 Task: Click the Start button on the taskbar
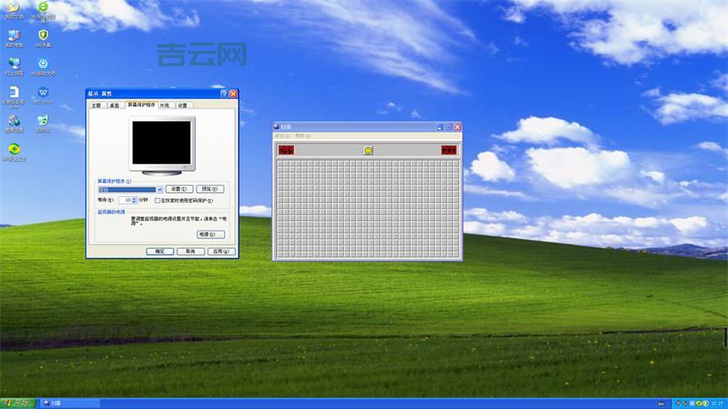pos(16,402)
